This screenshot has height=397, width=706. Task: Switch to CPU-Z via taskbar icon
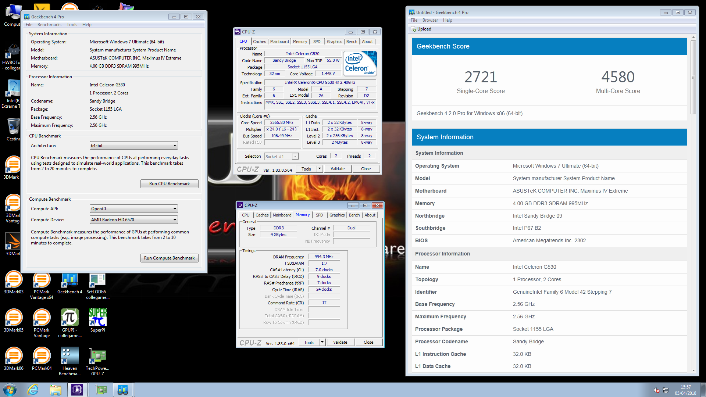click(77, 390)
